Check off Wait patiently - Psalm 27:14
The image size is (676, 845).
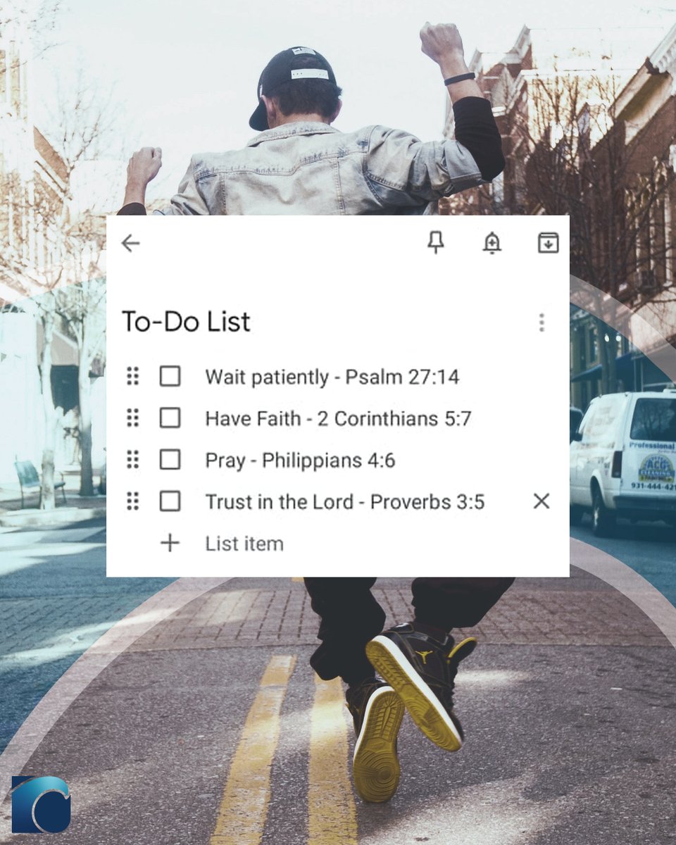(x=170, y=377)
